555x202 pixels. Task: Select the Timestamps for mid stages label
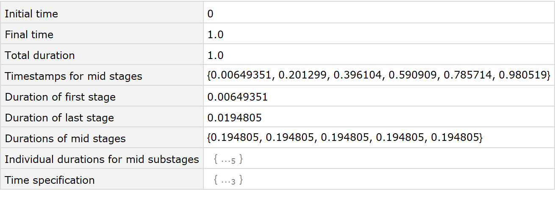point(74,76)
